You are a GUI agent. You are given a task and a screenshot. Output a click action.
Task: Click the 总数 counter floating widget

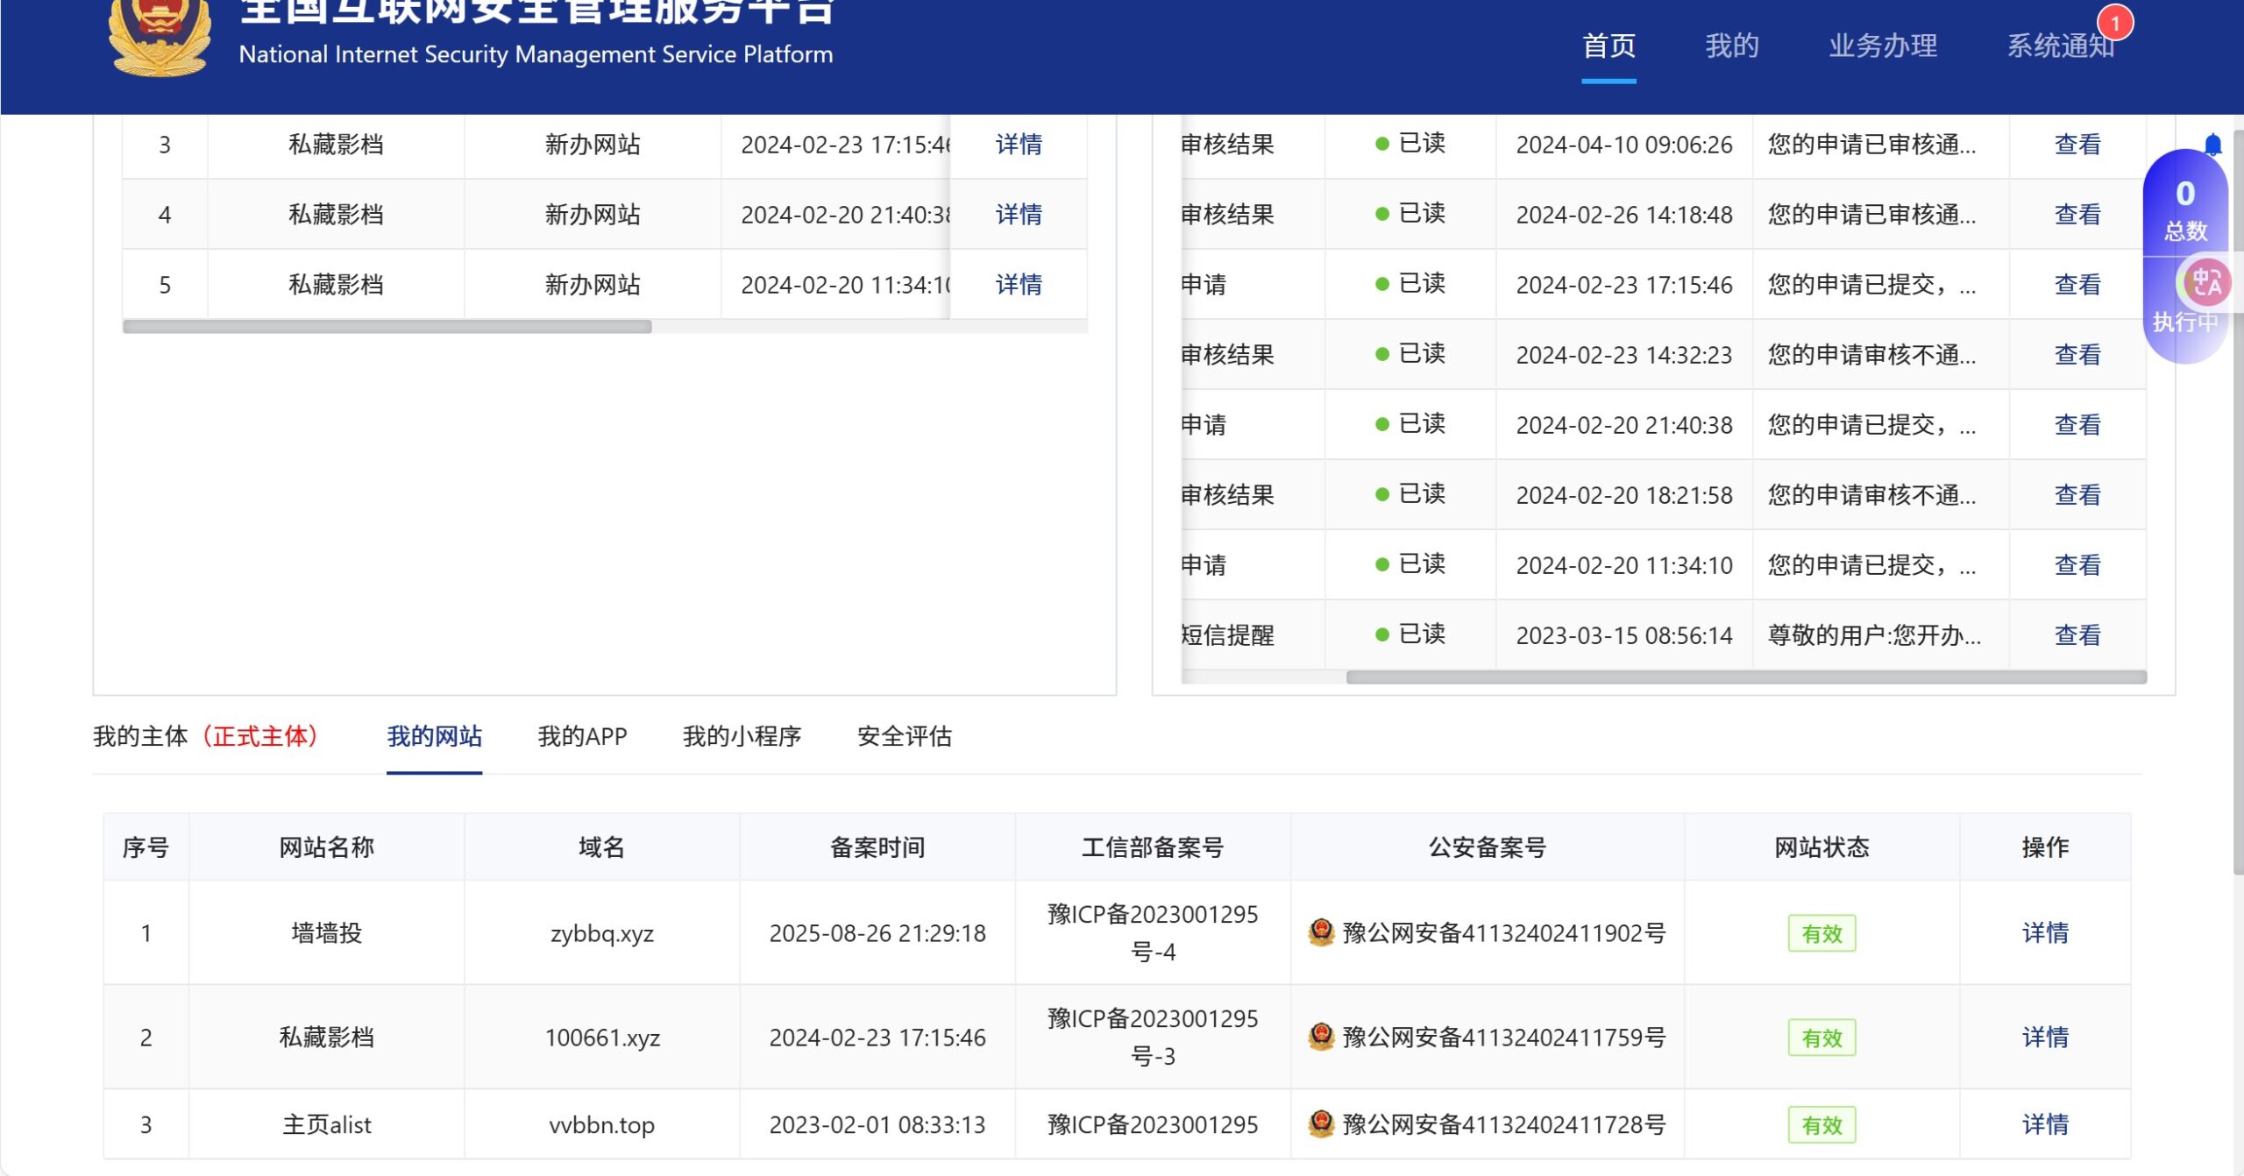(x=2184, y=209)
